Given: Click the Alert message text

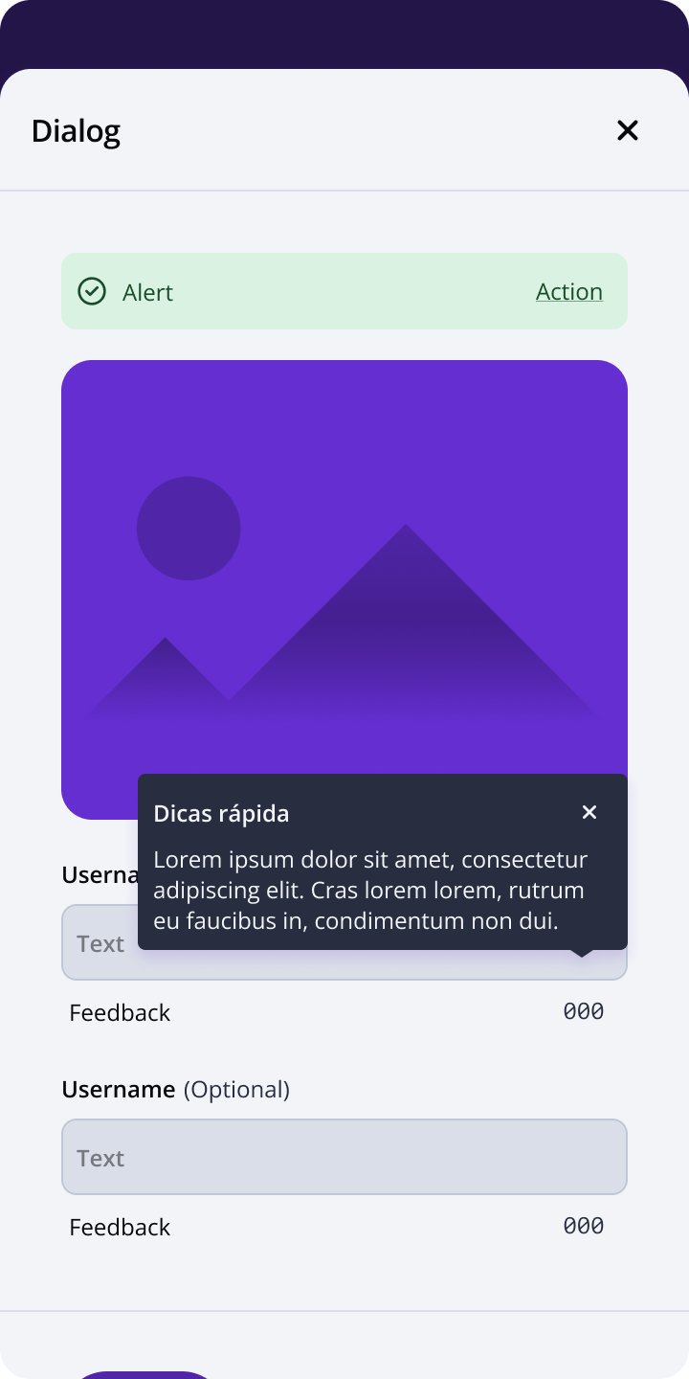Looking at the screenshot, I should click(147, 292).
